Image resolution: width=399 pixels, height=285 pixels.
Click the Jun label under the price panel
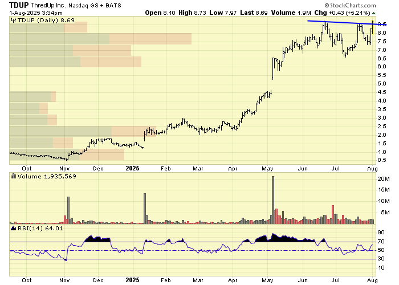pos(303,169)
